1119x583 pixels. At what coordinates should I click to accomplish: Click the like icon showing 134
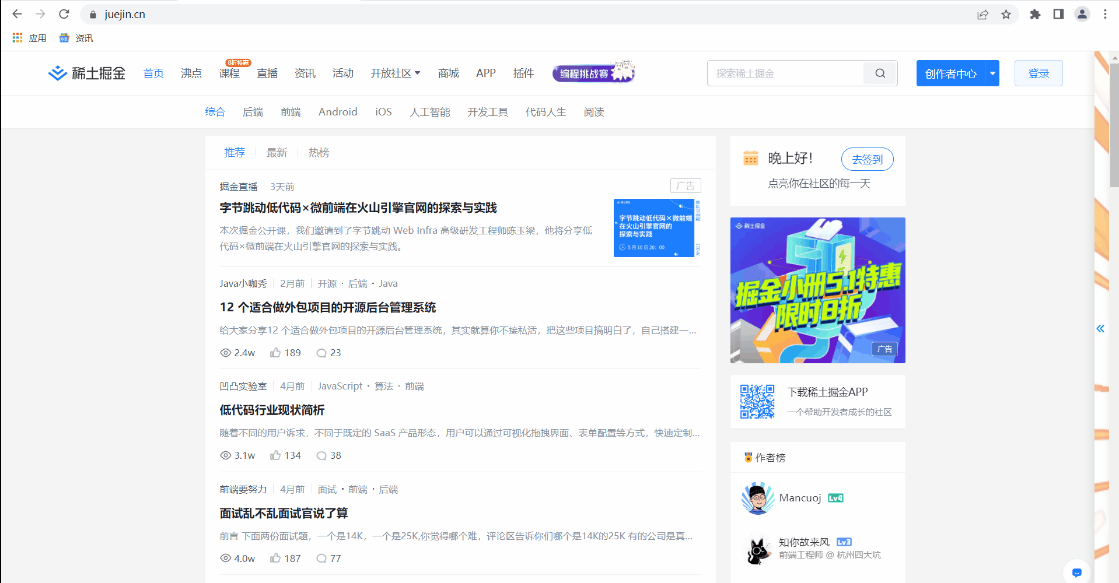point(275,455)
